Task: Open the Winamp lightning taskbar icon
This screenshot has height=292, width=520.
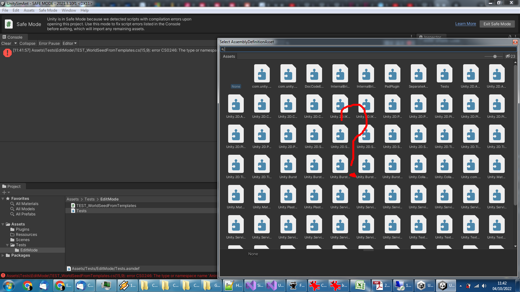Action: [128, 286]
